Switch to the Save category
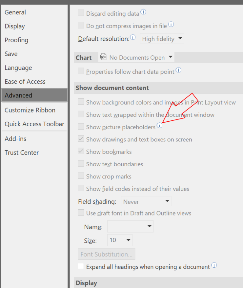The height and width of the screenshot is (288, 243). pyautogui.click(x=34, y=54)
